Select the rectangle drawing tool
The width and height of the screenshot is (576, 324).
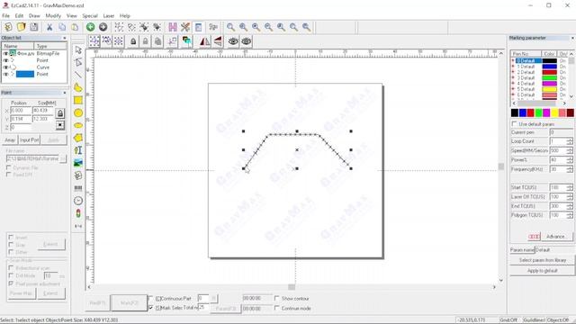[x=78, y=100]
